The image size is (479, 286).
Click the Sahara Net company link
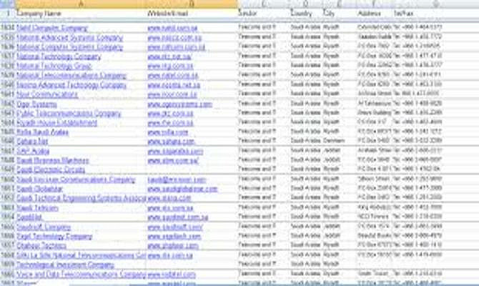(32, 142)
